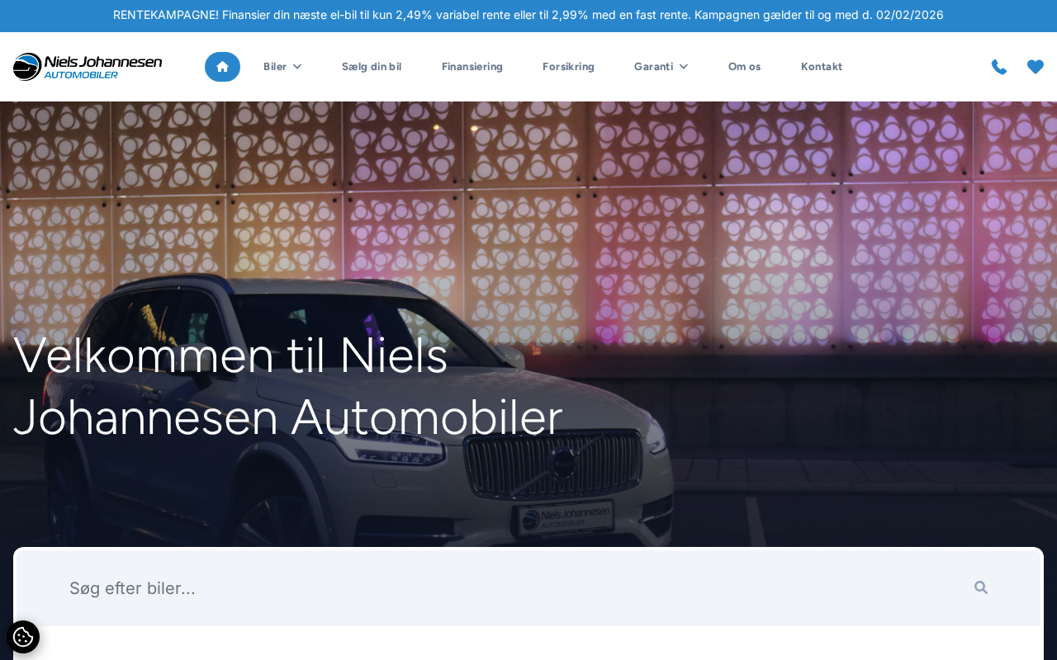
Task: Expand the Garanti chevron arrow
Action: [684, 67]
